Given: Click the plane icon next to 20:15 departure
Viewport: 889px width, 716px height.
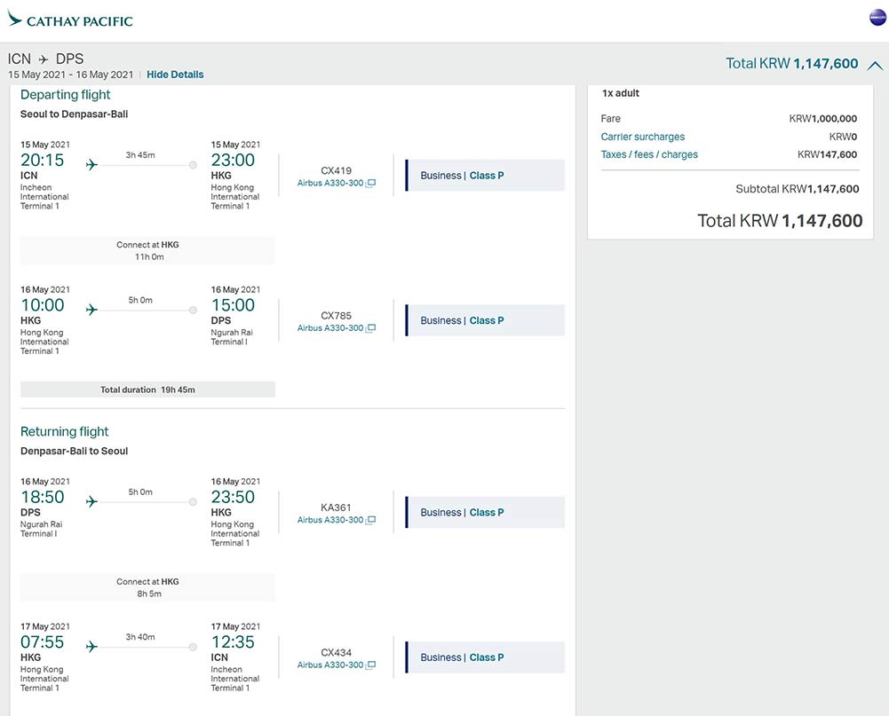Looking at the screenshot, I should point(91,164).
